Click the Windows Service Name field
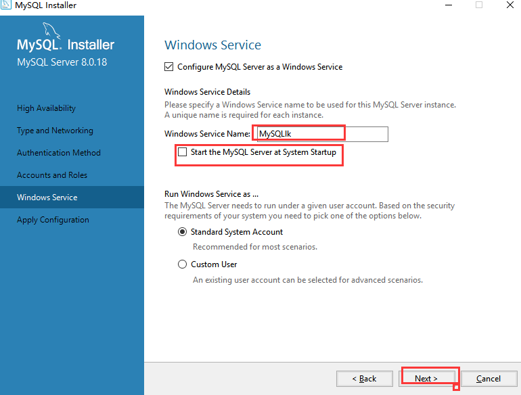This screenshot has height=395, width=521. 322,134
